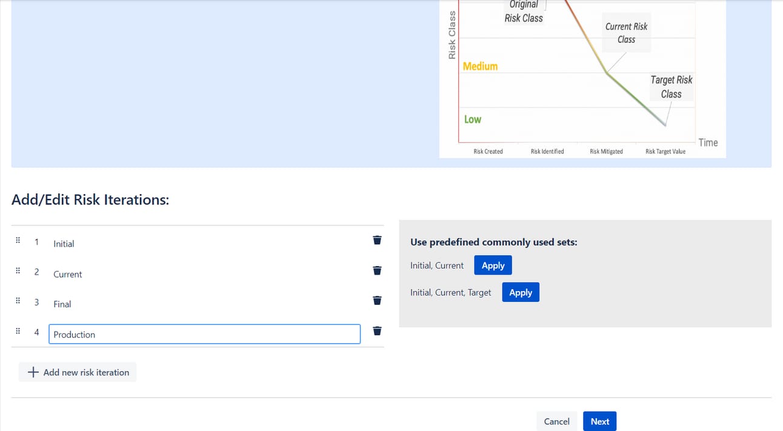This screenshot has height=431, width=783.
Task: Click the 'Initial, Current' set label
Action: tap(437, 266)
